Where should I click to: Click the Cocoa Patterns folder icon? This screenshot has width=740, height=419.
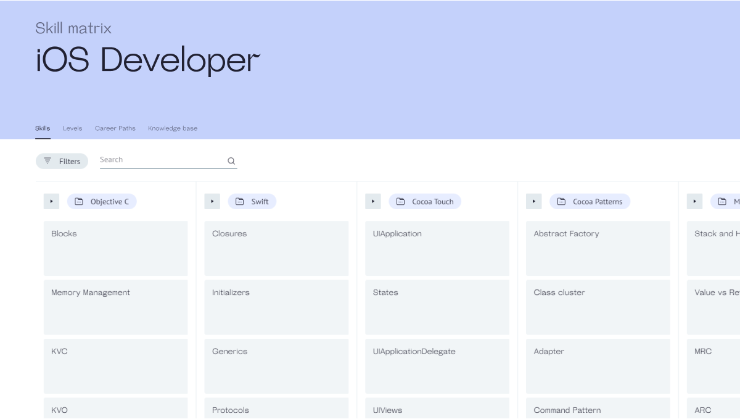click(562, 201)
